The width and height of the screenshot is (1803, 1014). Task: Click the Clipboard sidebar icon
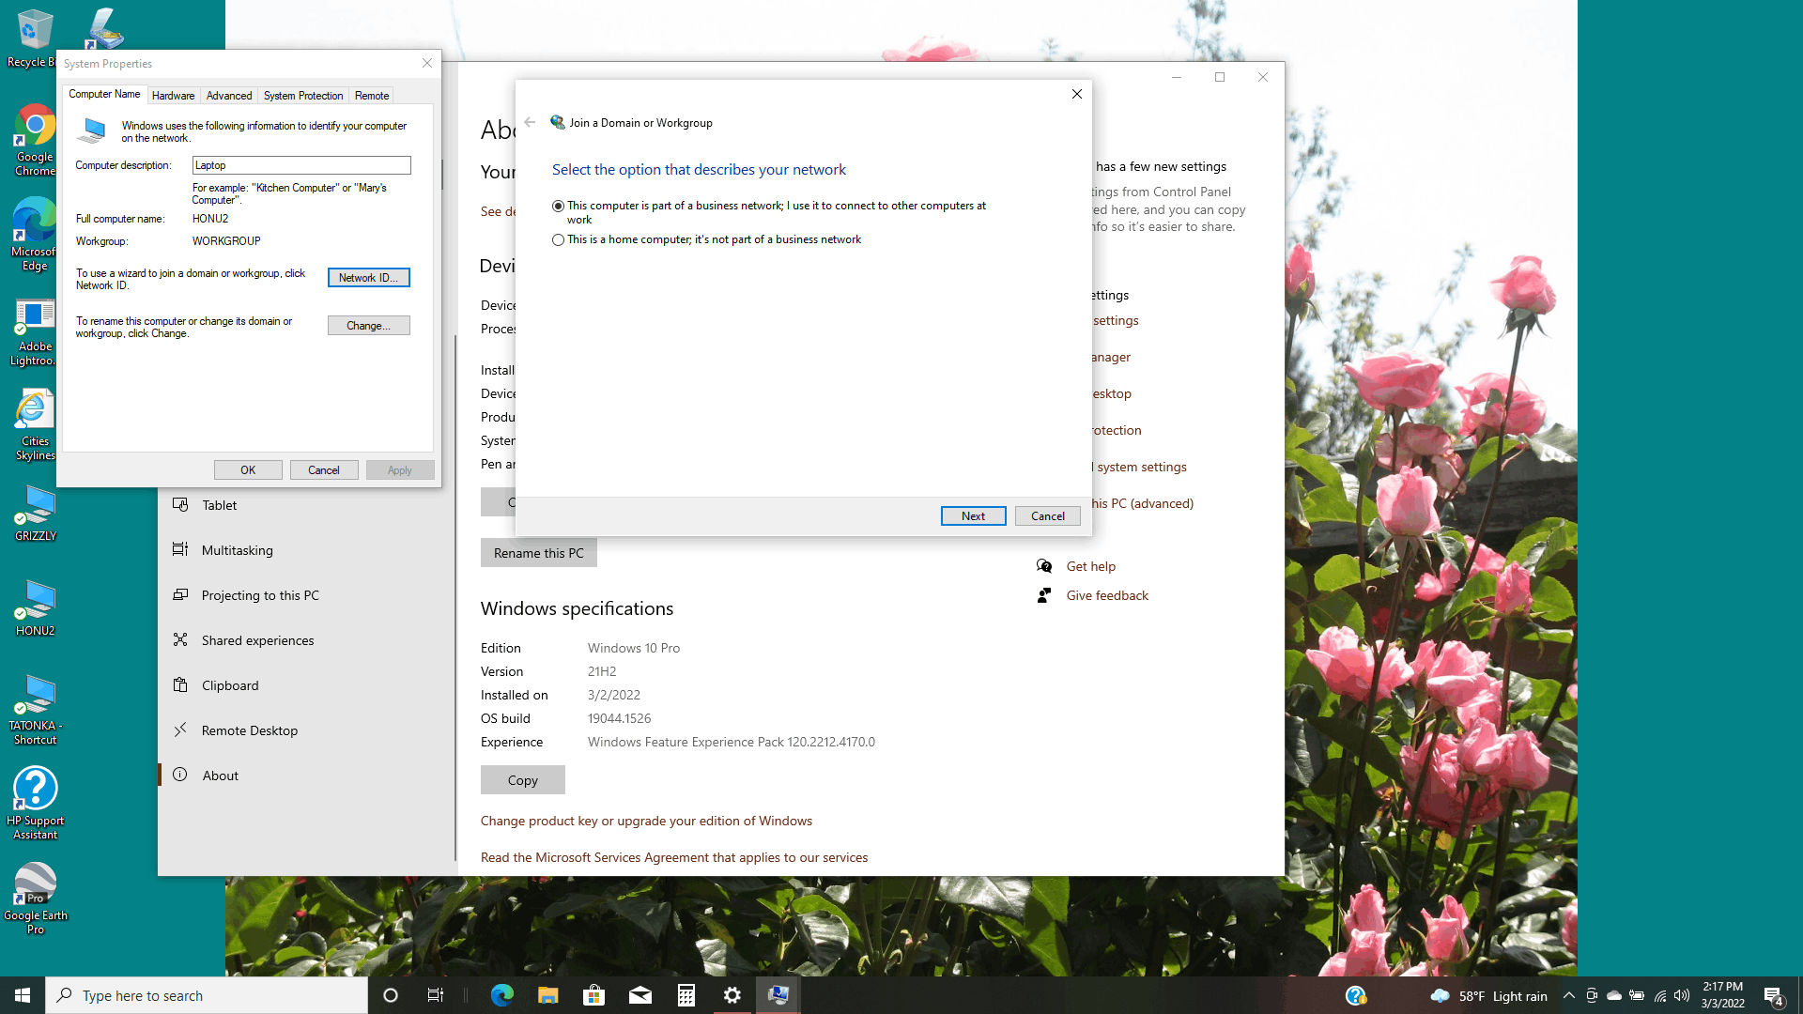180,685
